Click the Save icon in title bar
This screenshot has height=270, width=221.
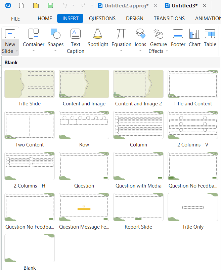pos(50,6)
